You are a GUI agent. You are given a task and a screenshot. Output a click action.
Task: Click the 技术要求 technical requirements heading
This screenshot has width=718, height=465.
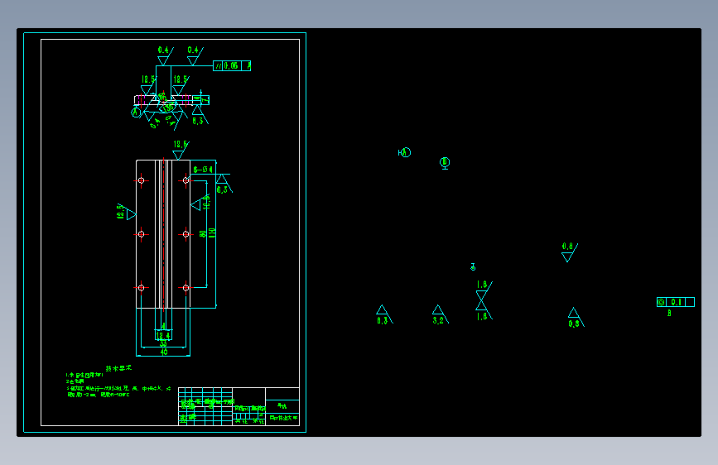[118, 368]
